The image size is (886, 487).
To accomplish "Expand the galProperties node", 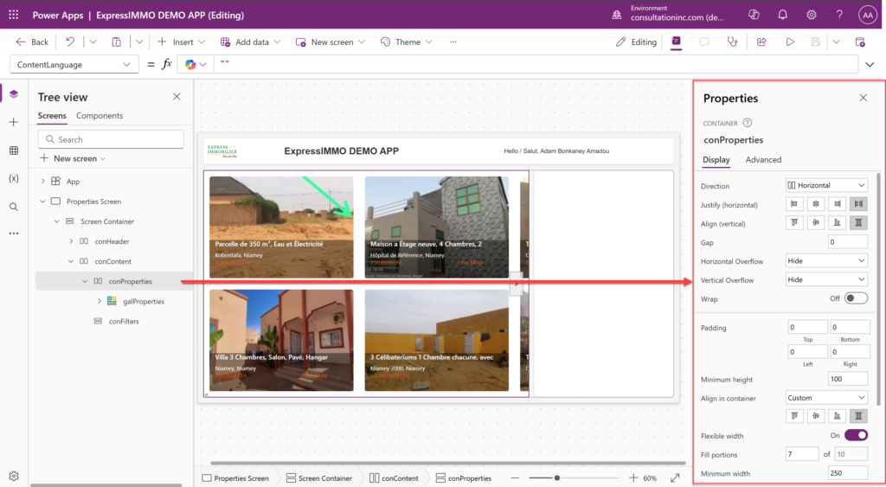I will click(100, 301).
